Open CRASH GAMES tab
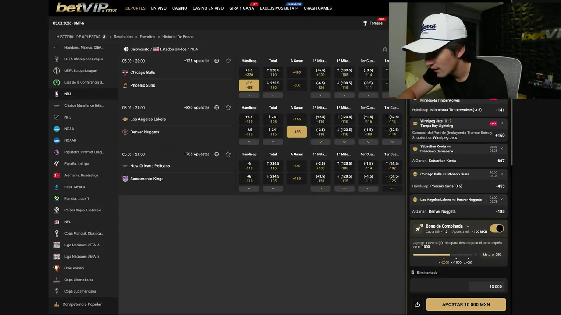The image size is (561, 315). 318,8
